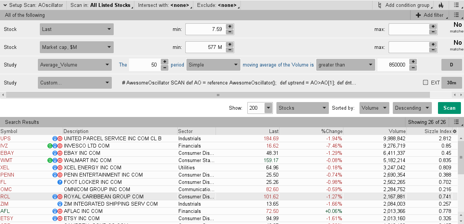Click the green Scan button
Image resolution: width=464 pixels, height=224 pixels.
tap(449, 108)
